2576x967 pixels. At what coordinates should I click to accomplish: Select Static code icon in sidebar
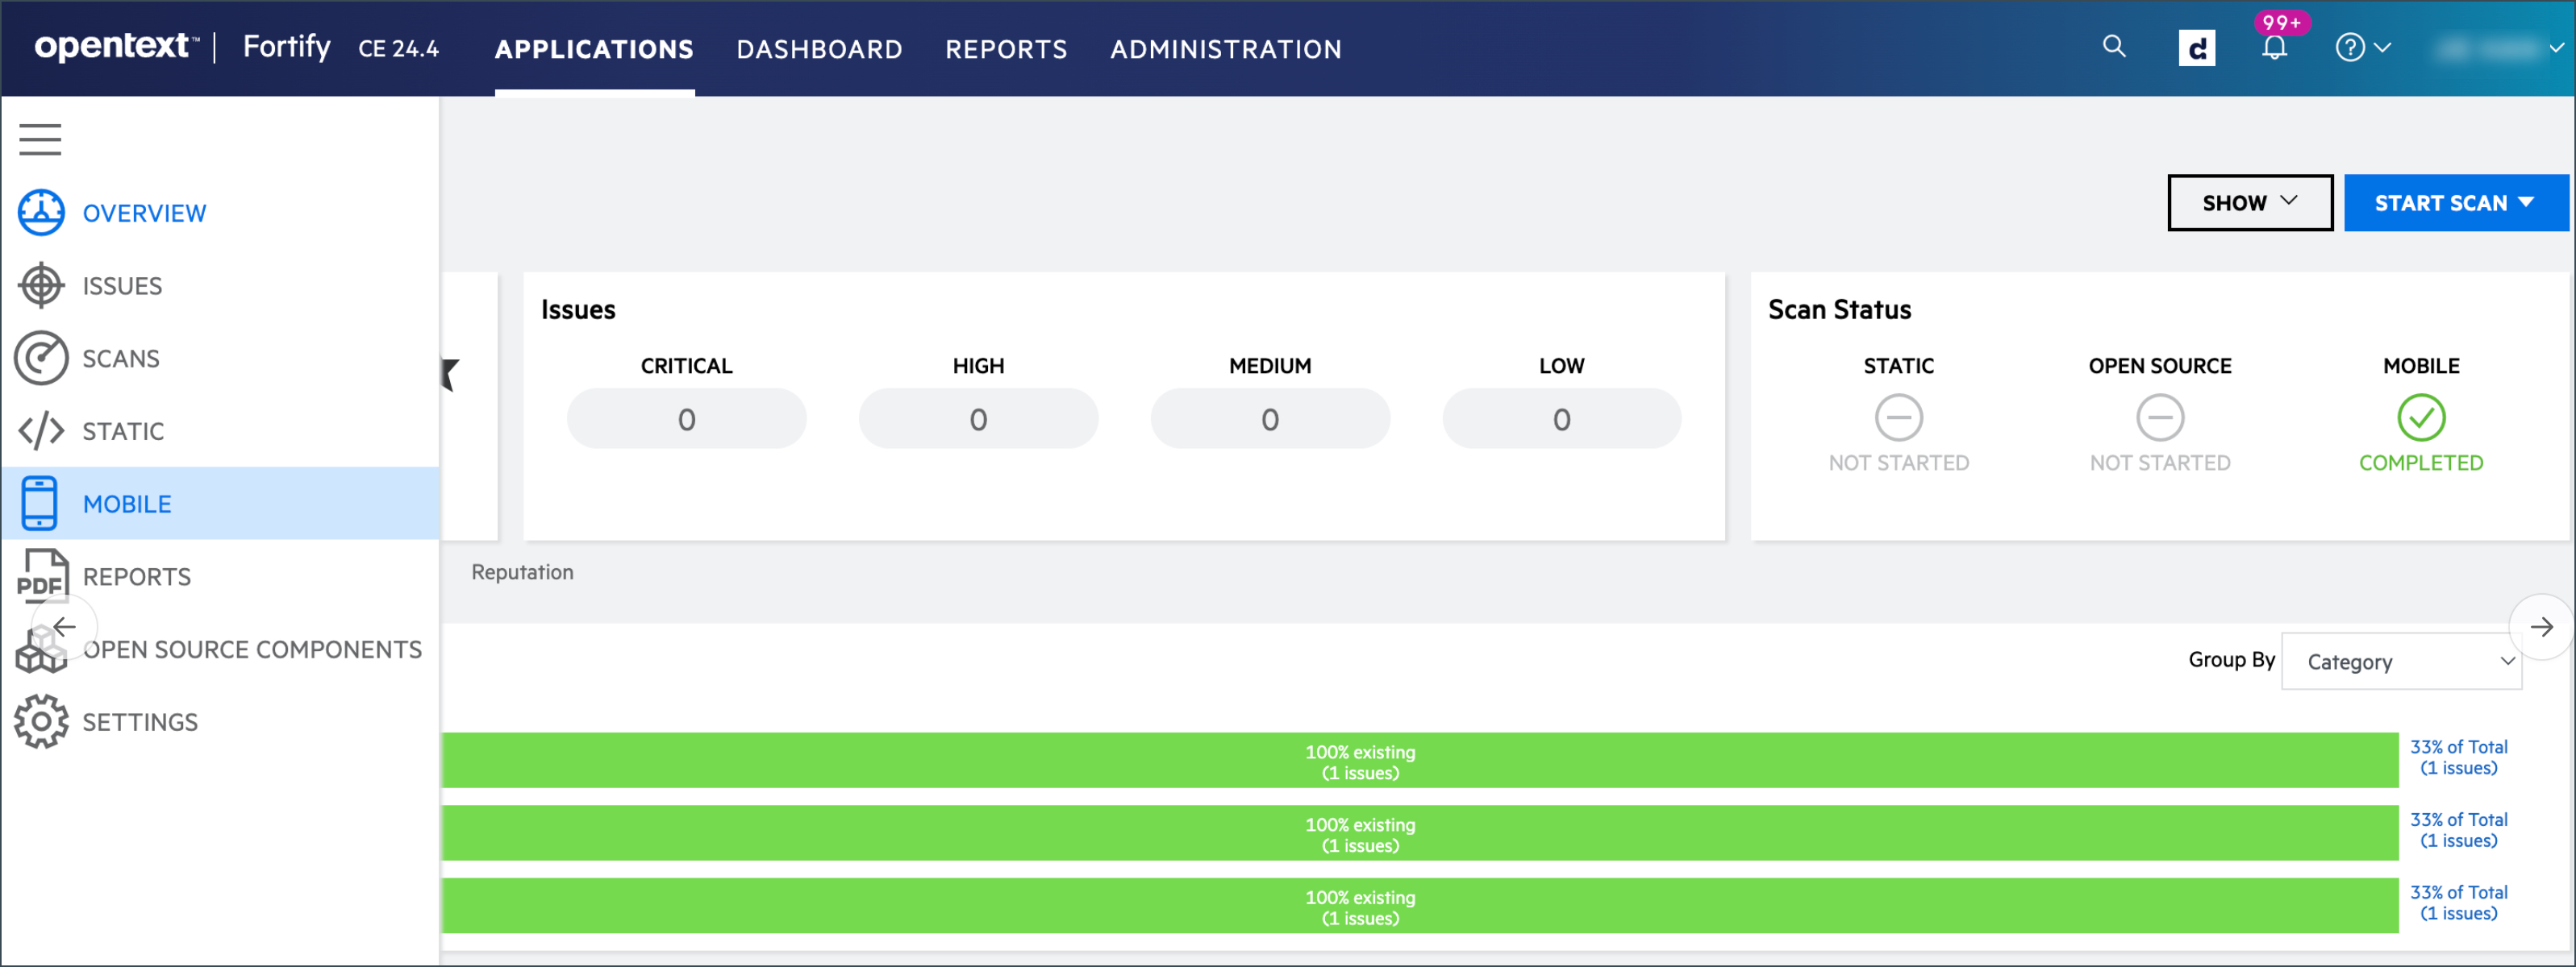point(41,430)
